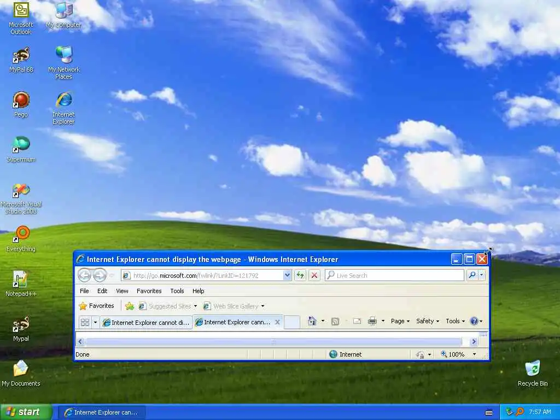Click the Refresh page icon
Viewport: 560px width, 420px height.
pos(300,275)
